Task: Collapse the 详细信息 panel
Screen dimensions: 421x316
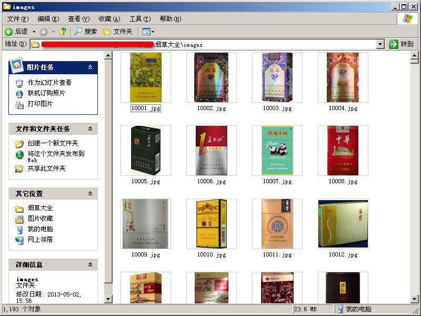Action: (x=90, y=265)
